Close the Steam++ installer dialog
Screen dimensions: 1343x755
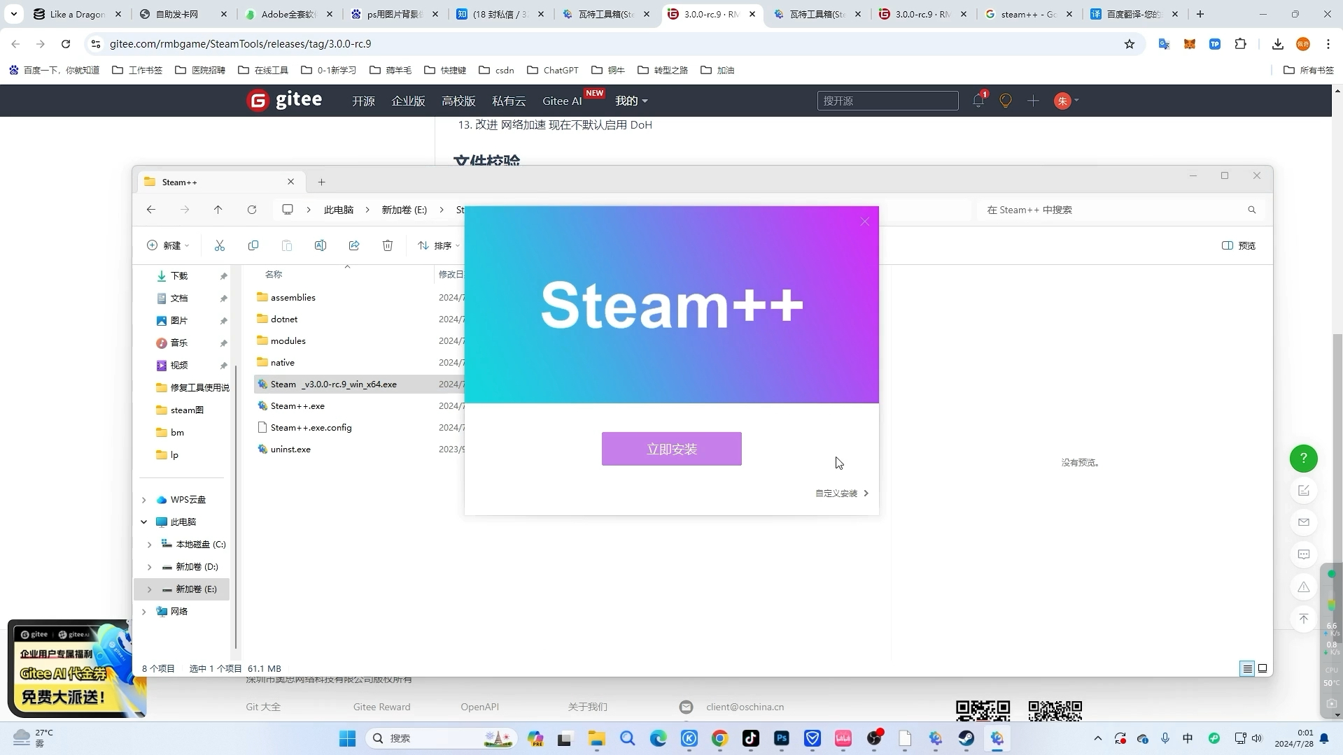pos(864,221)
